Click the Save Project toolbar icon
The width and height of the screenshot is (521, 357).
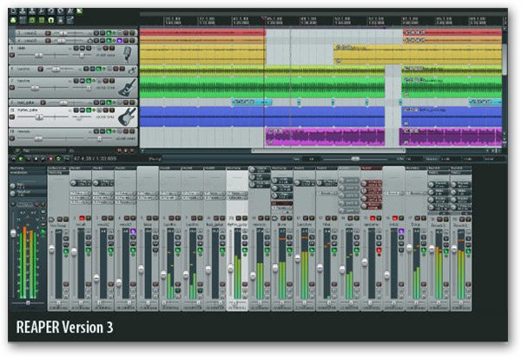point(32,11)
